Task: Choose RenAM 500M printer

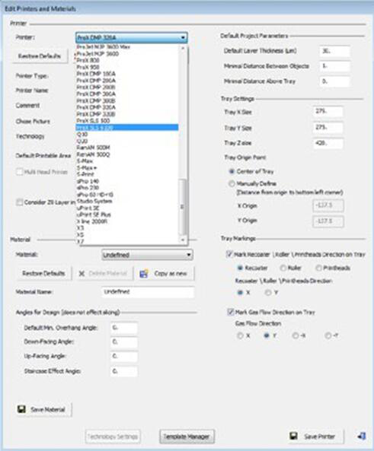Action: pyautogui.click(x=127, y=148)
